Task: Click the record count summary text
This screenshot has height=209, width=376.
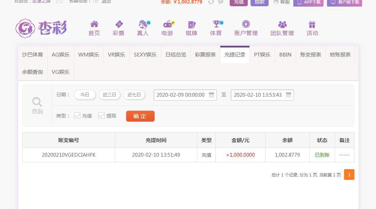Action: pyautogui.click(x=306, y=175)
